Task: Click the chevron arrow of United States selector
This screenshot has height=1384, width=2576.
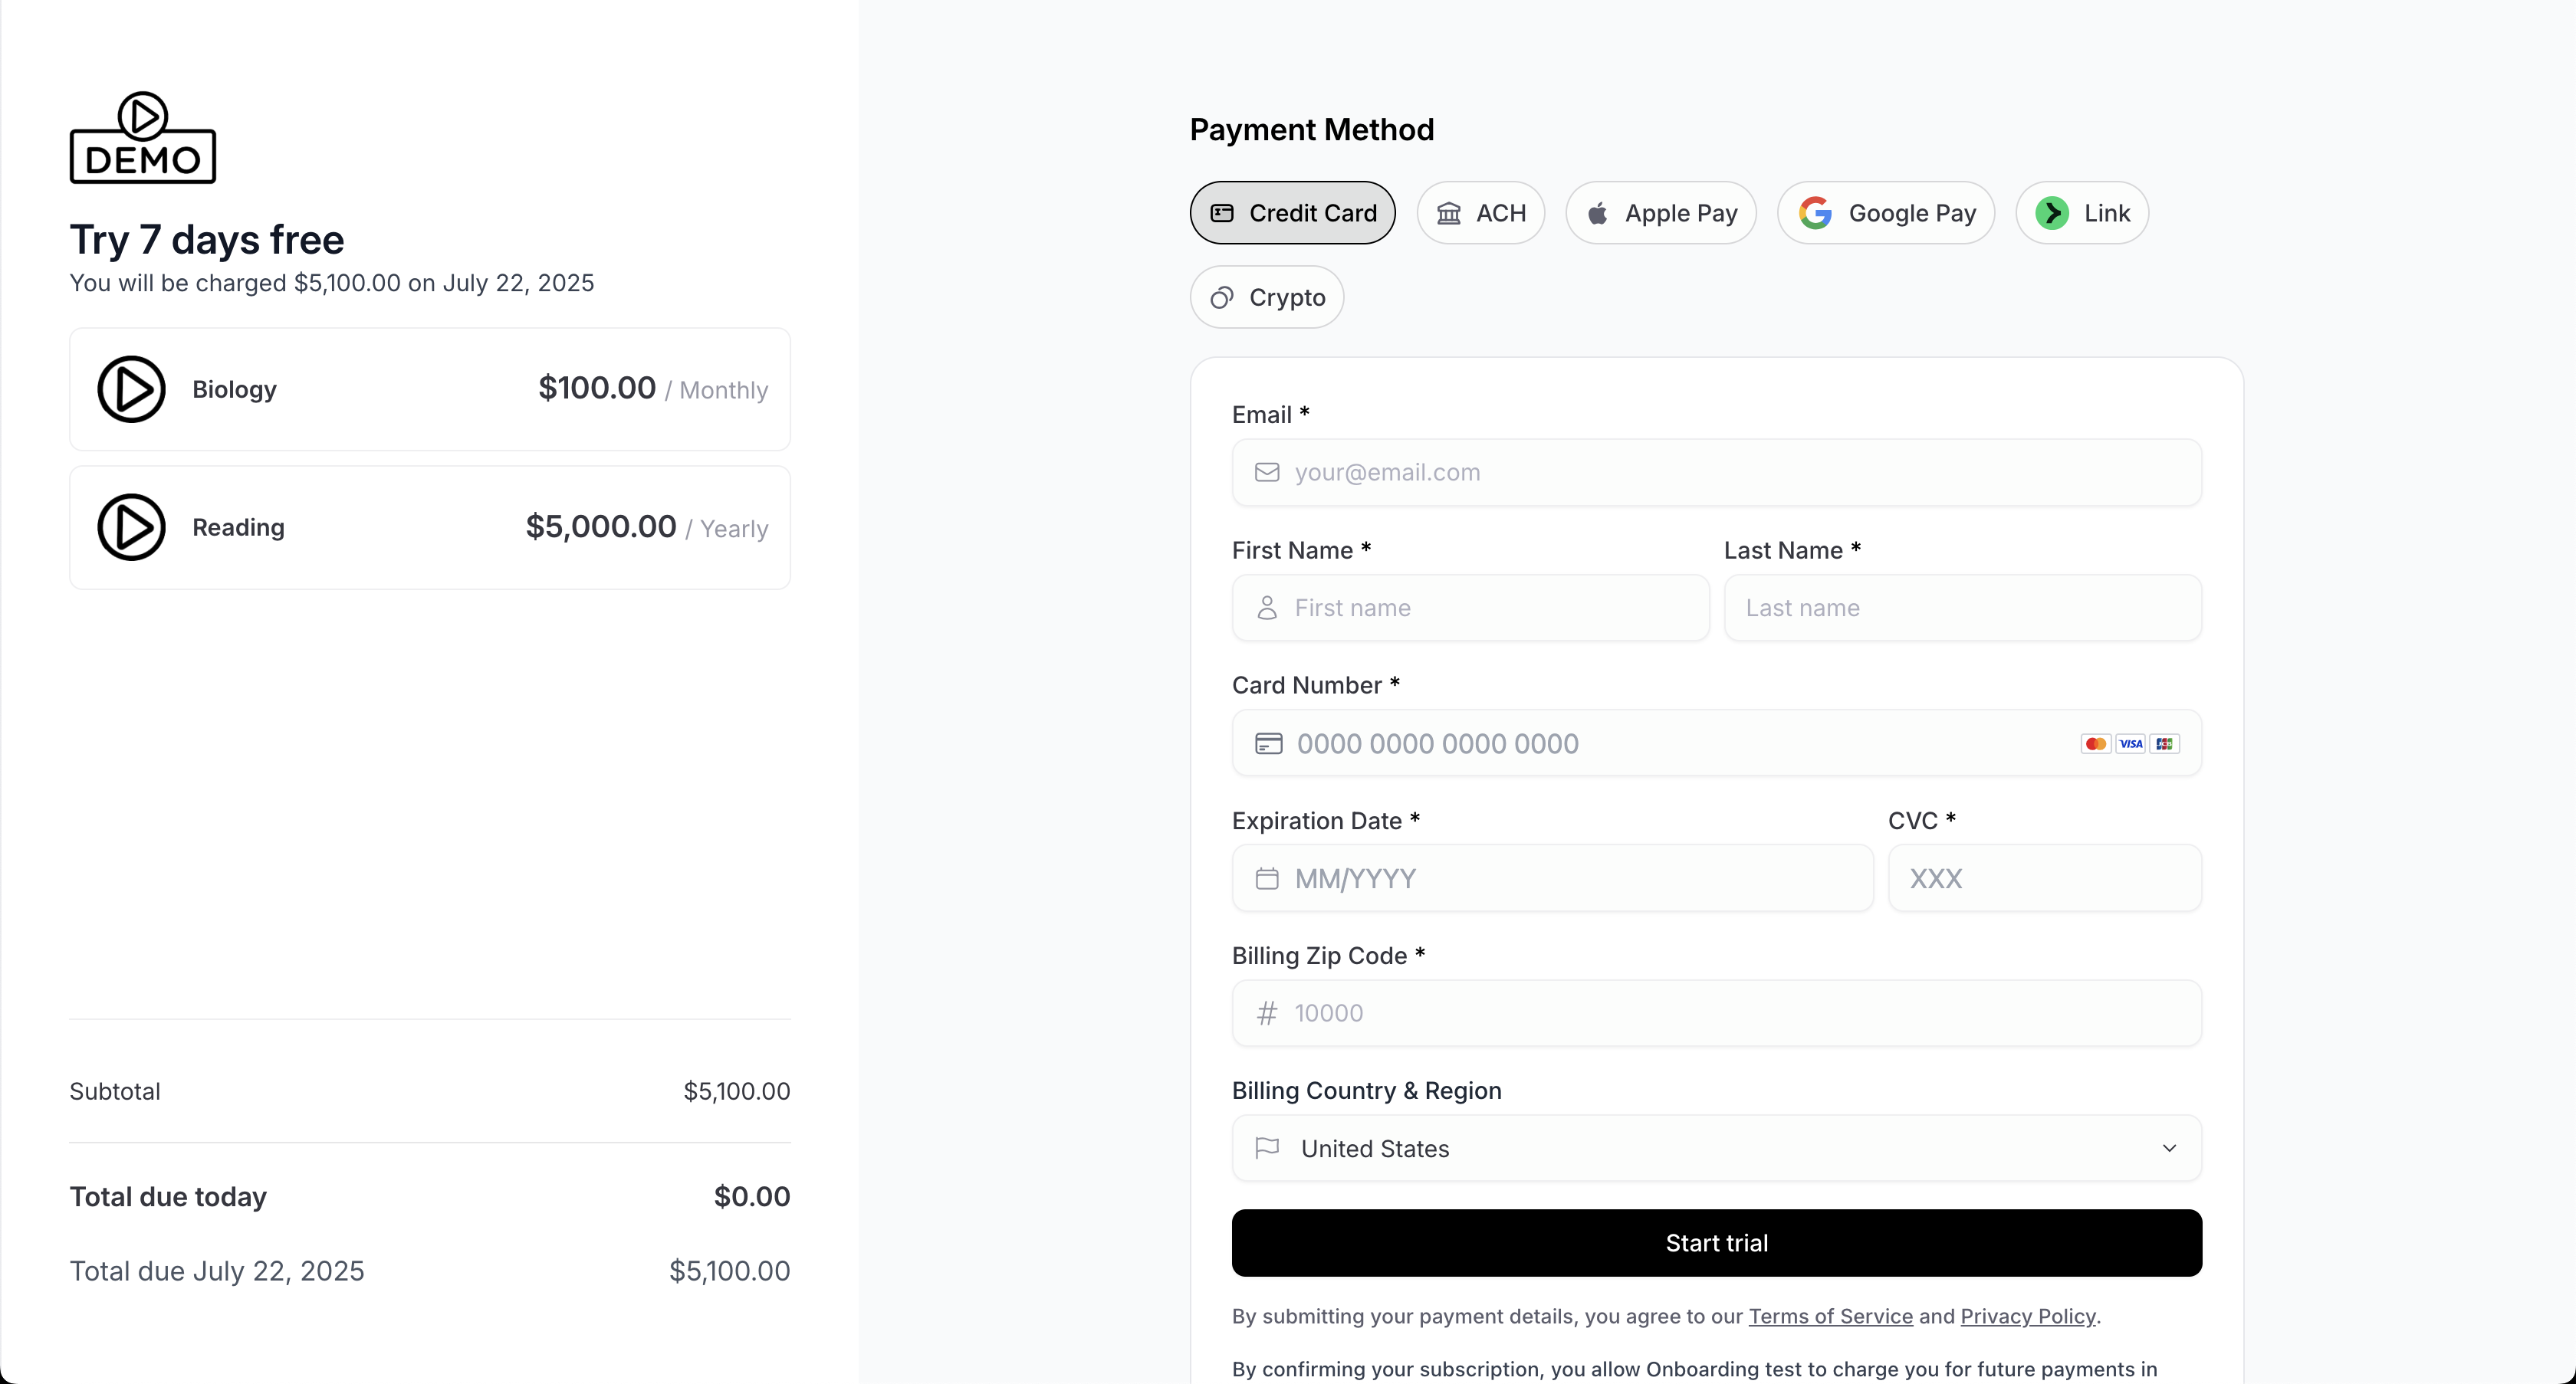Action: (x=2169, y=1148)
